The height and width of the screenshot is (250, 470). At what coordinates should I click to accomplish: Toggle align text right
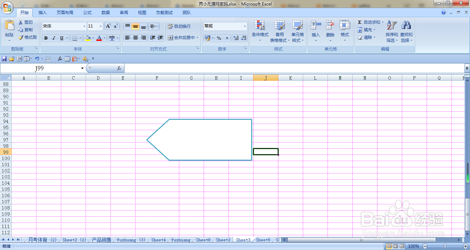(143, 38)
